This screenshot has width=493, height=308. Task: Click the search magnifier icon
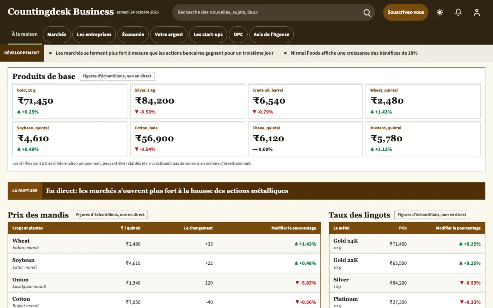pos(367,13)
